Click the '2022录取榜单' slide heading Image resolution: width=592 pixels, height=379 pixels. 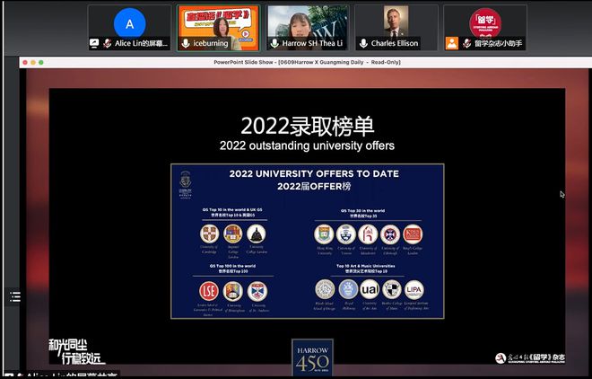(308, 126)
